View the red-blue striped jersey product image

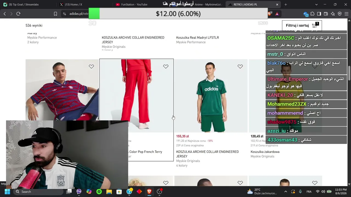[62, 90]
